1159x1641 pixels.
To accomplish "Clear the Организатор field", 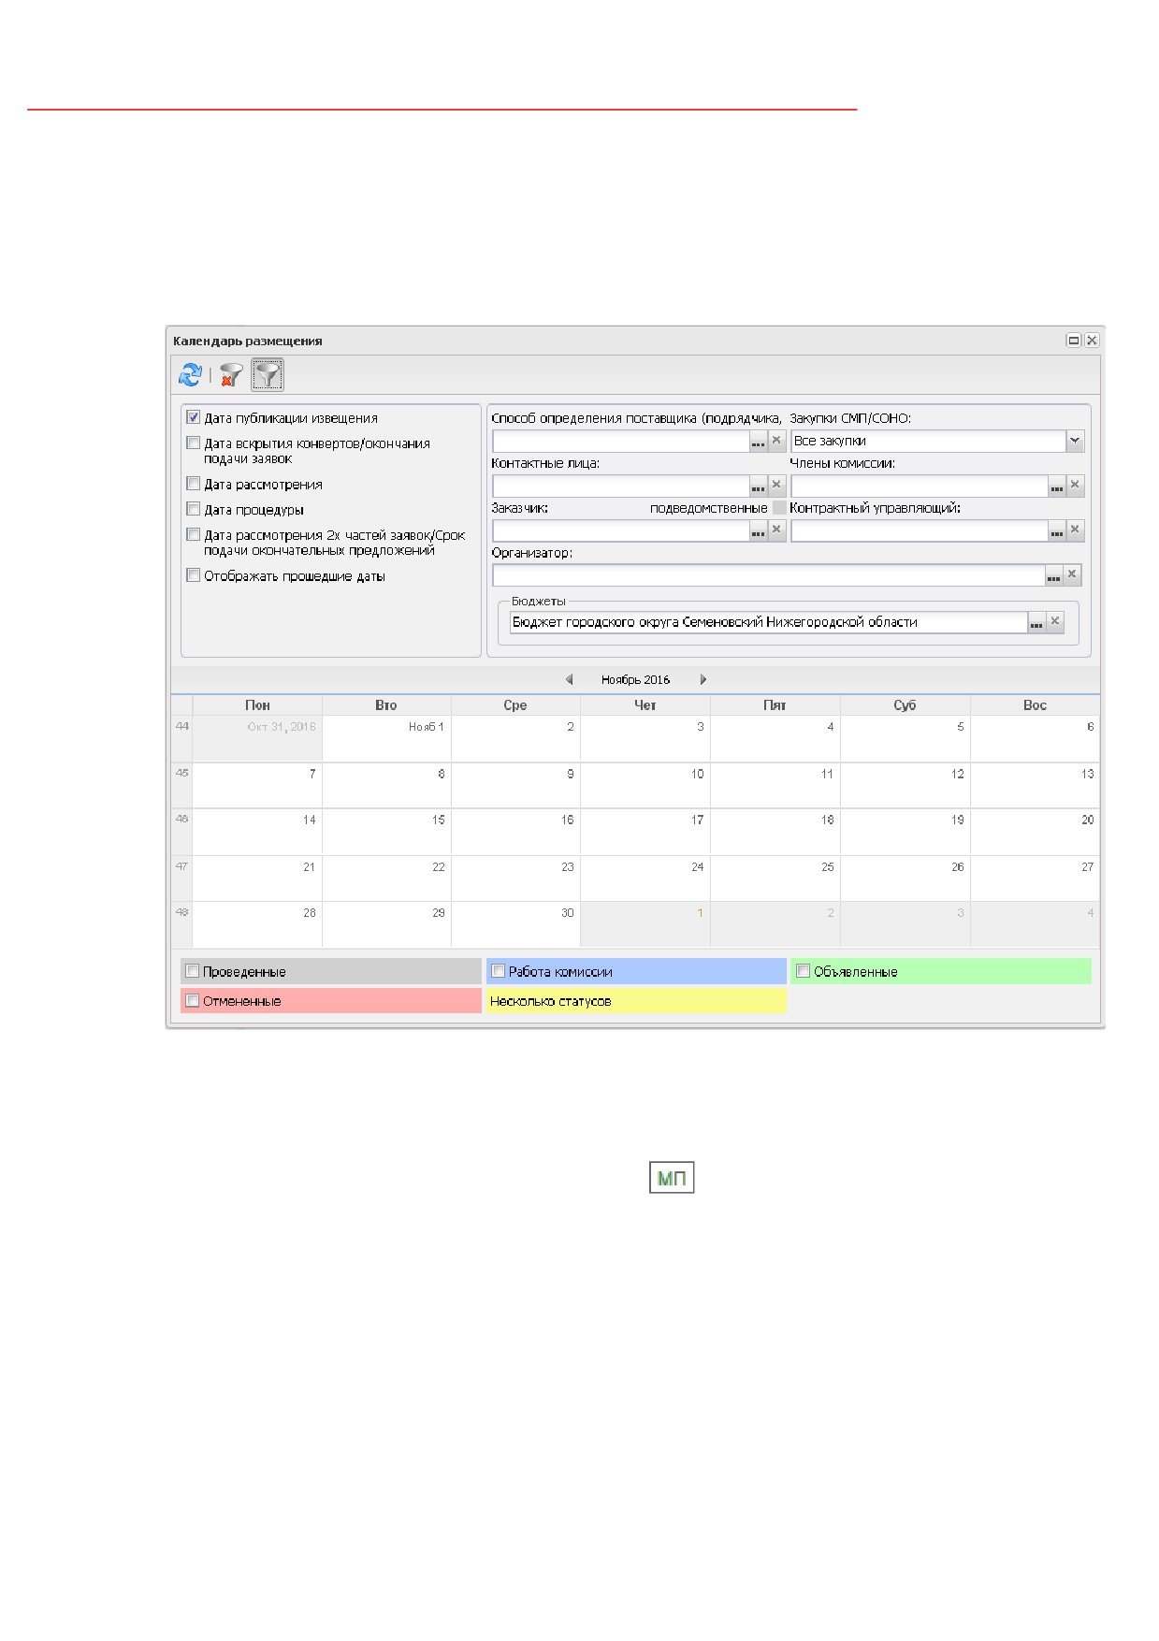I will point(1072,575).
